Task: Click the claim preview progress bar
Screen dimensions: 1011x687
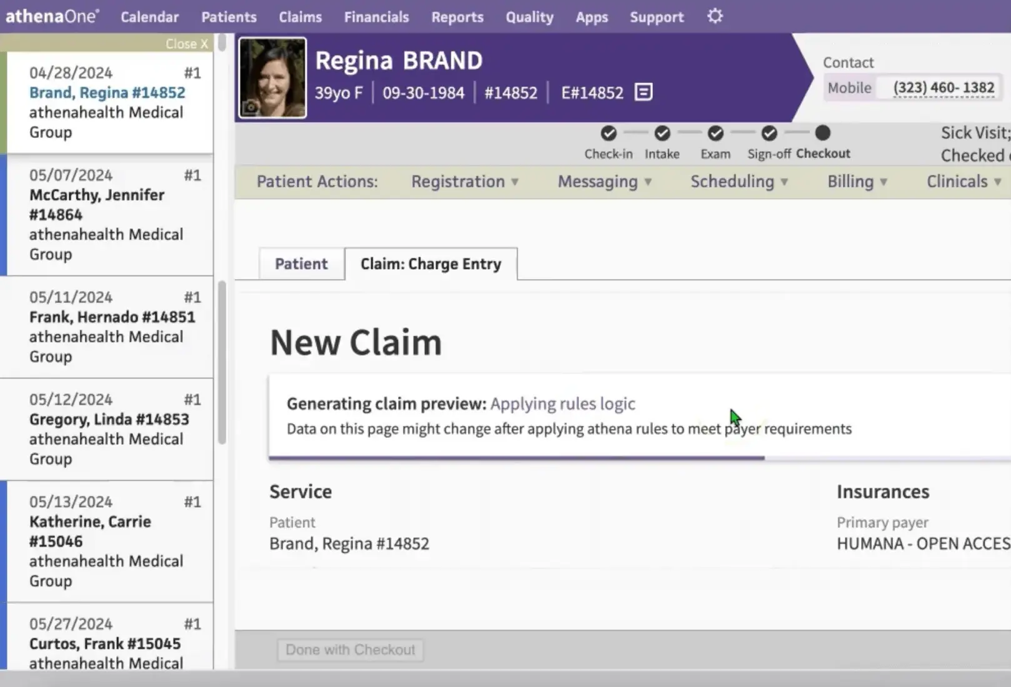Action: click(x=516, y=458)
